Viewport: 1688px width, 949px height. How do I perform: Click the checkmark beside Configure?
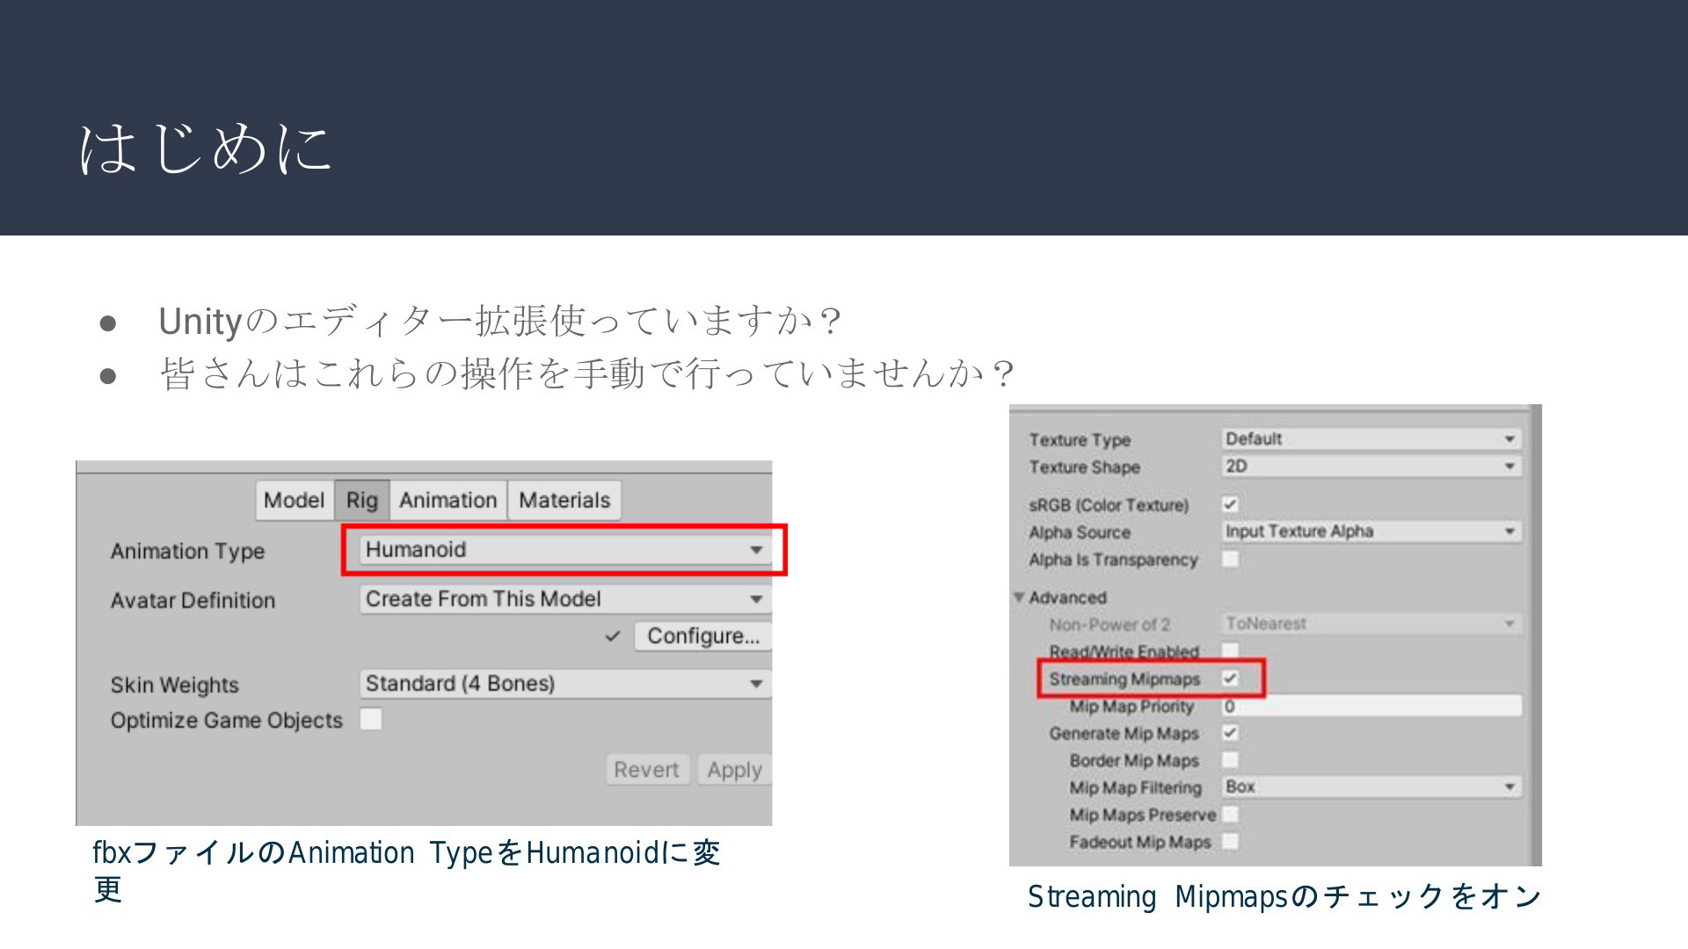(x=613, y=636)
